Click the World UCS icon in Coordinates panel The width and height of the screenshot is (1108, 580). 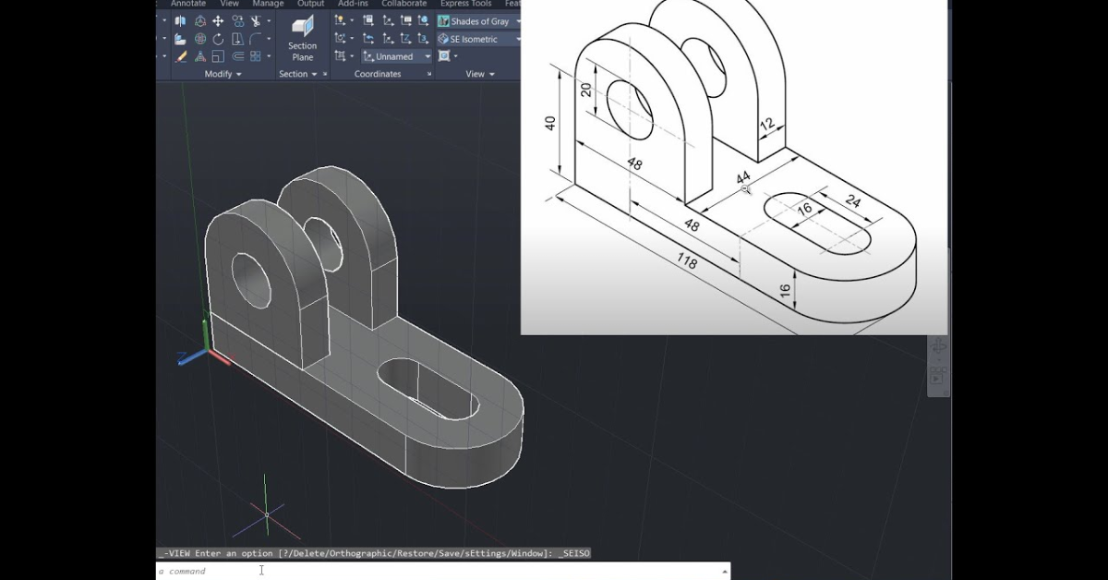tap(423, 20)
